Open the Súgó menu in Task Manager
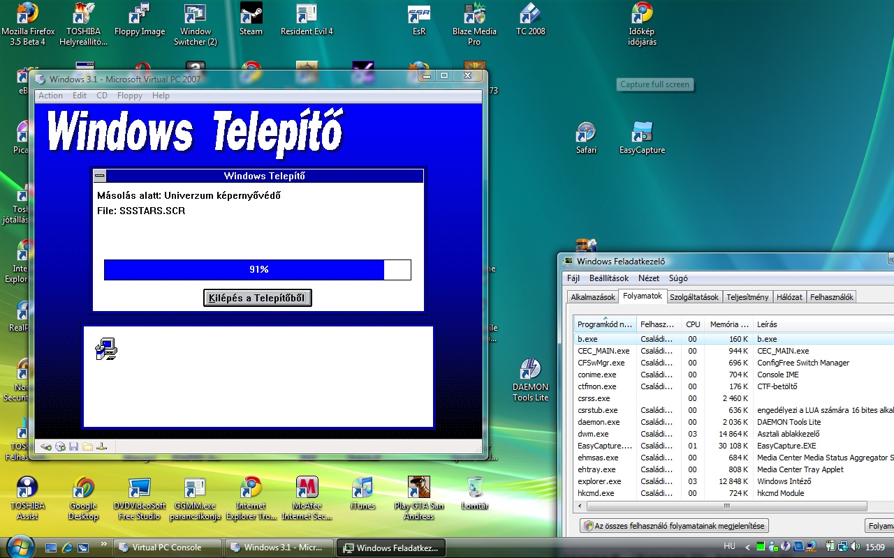The image size is (894, 558). (678, 278)
